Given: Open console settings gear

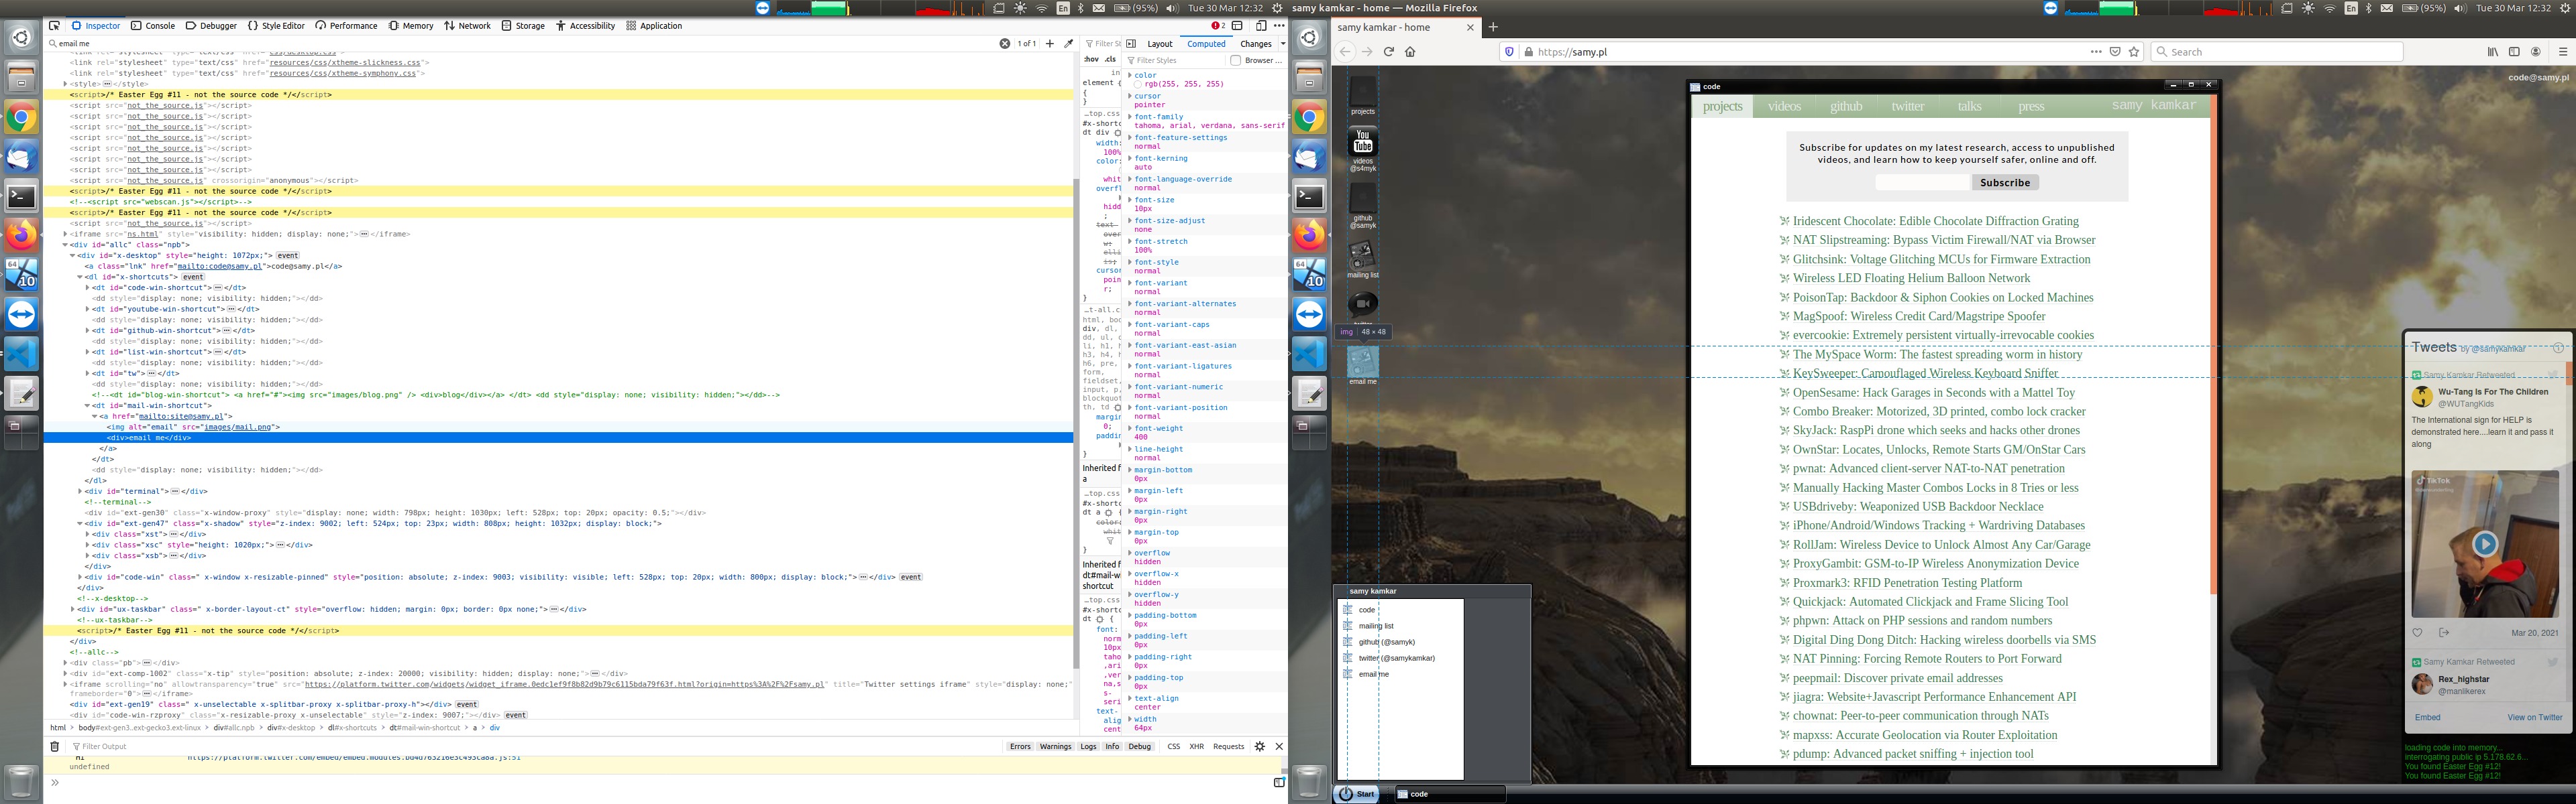Looking at the screenshot, I should (1260, 746).
